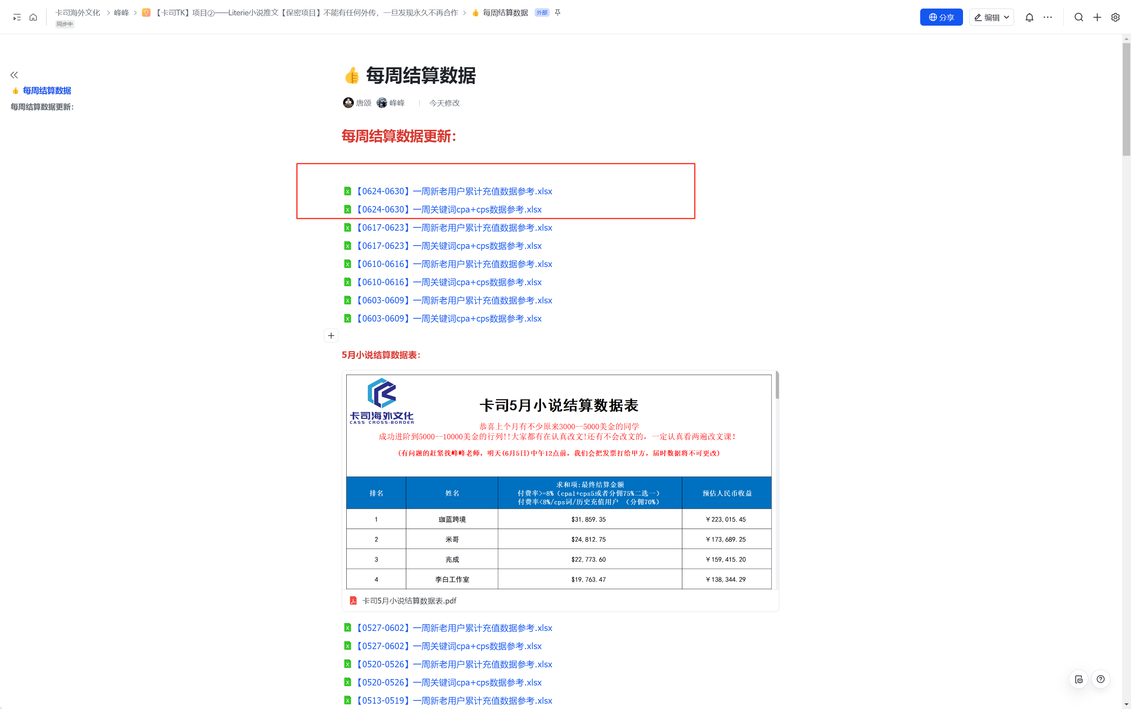
Task: Open 【0520-0526】一周新老用户累计充值数据参考.xlsx
Action: [x=454, y=664]
